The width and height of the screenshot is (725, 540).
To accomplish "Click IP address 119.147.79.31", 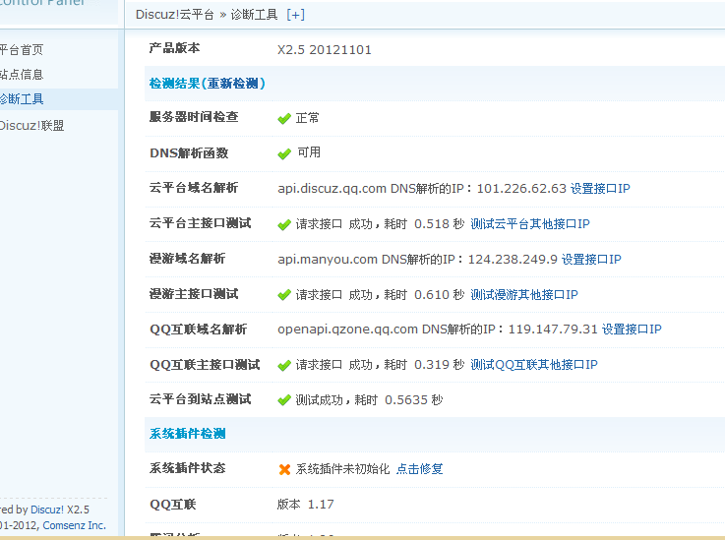I will (x=553, y=330).
